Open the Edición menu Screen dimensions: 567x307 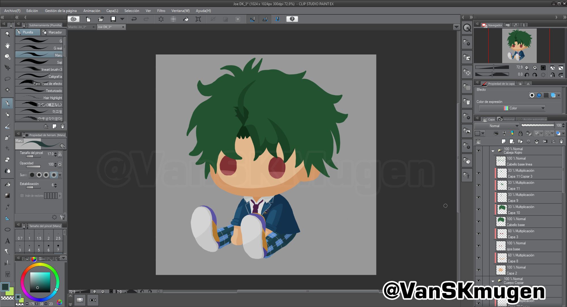point(32,11)
